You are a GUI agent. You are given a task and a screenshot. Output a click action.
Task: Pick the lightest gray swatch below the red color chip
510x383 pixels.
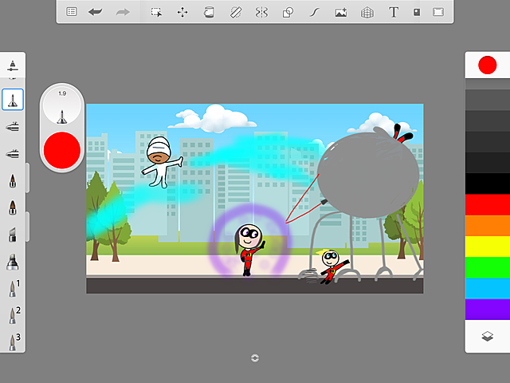(488, 84)
